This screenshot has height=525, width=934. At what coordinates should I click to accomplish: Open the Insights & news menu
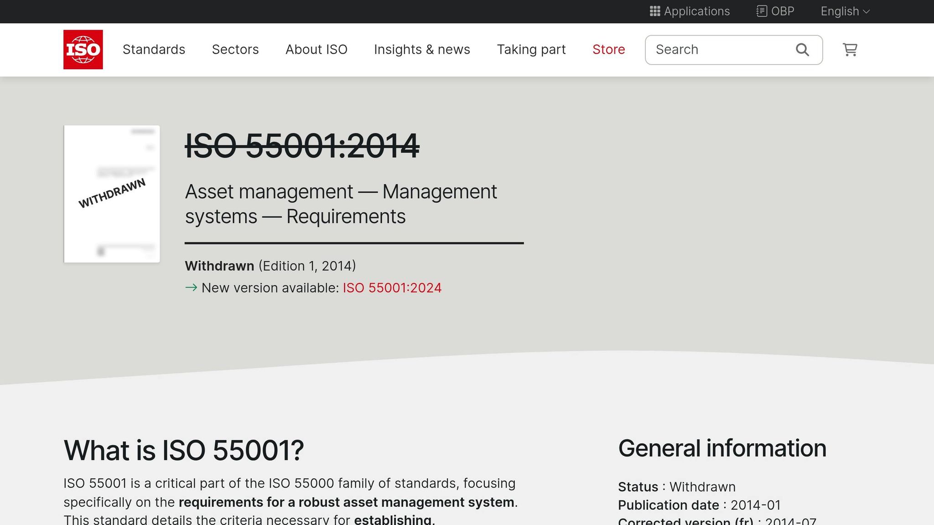click(422, 49)
